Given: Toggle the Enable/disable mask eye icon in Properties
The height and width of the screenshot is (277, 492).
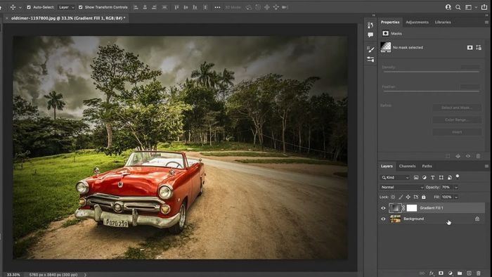Looking at the screenshot, I should 468,156.
